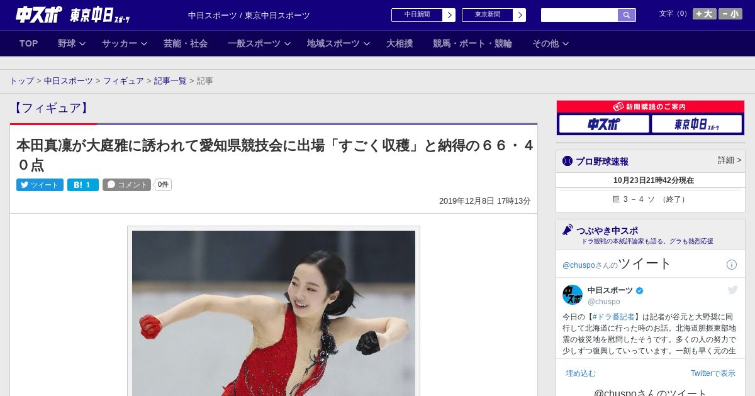Click the Twitter widget info icon
Viewport: 755px width, 396px height.
[x=732, y=265]
